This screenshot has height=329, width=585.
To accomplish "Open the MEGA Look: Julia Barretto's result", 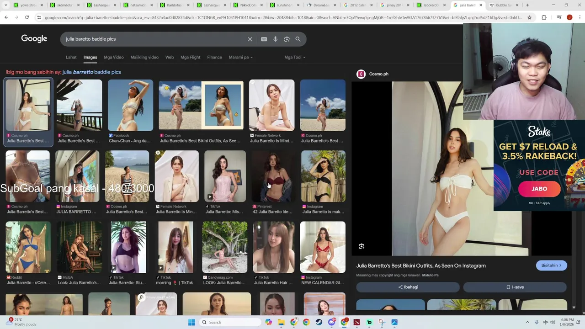I will [x=79, y=254].
